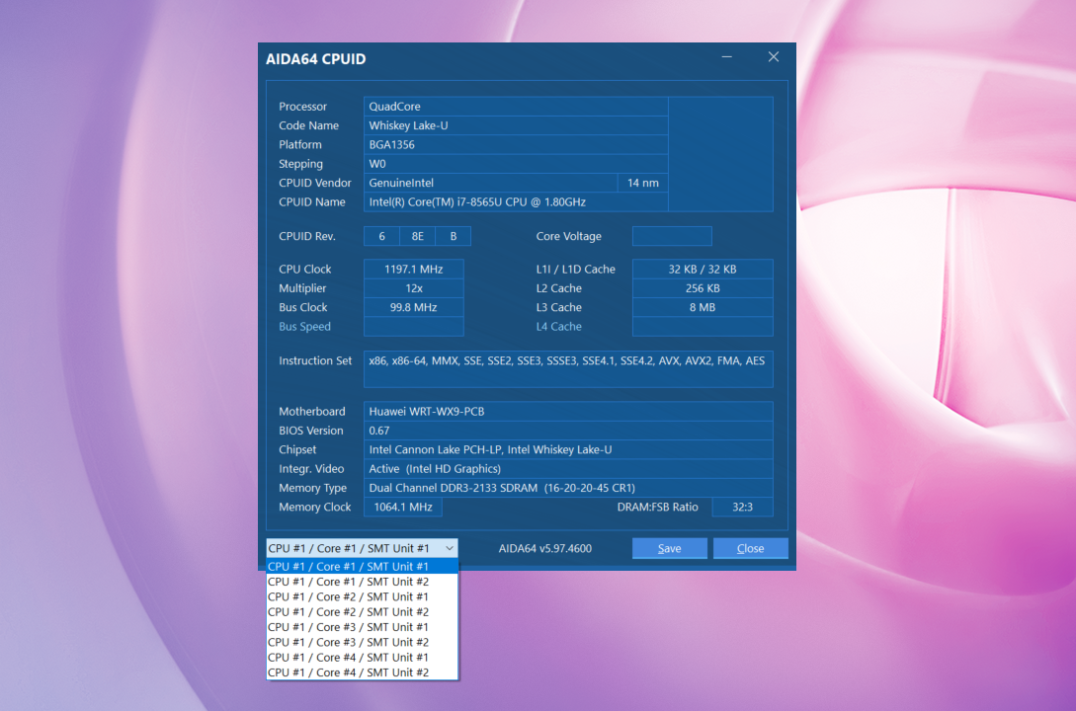Click the Save button
Screen dimensions: 1076x711
tap(669, 548)
